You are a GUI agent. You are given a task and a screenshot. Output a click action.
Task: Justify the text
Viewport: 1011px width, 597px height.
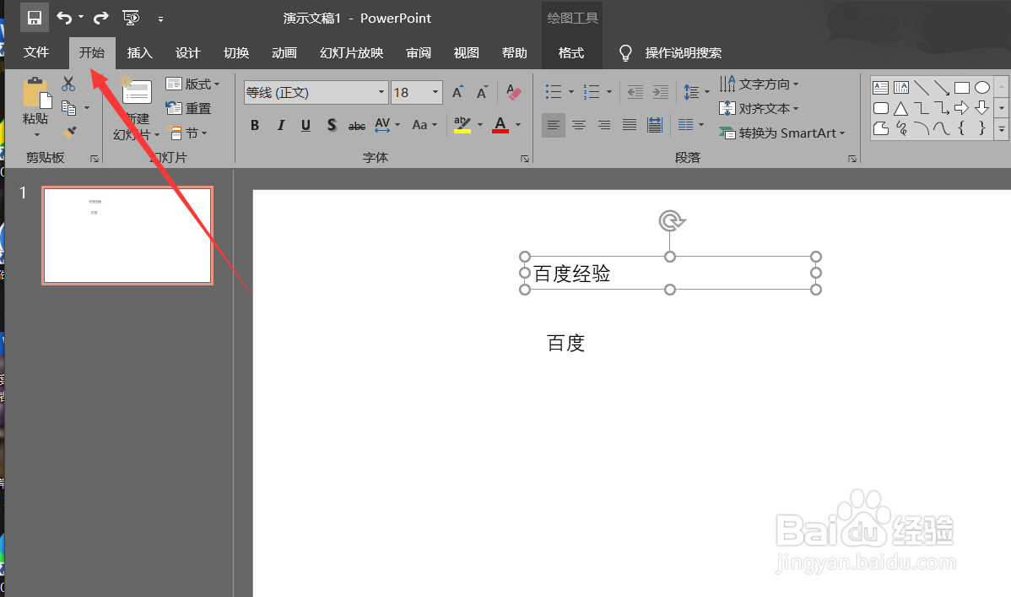(630, 125)
